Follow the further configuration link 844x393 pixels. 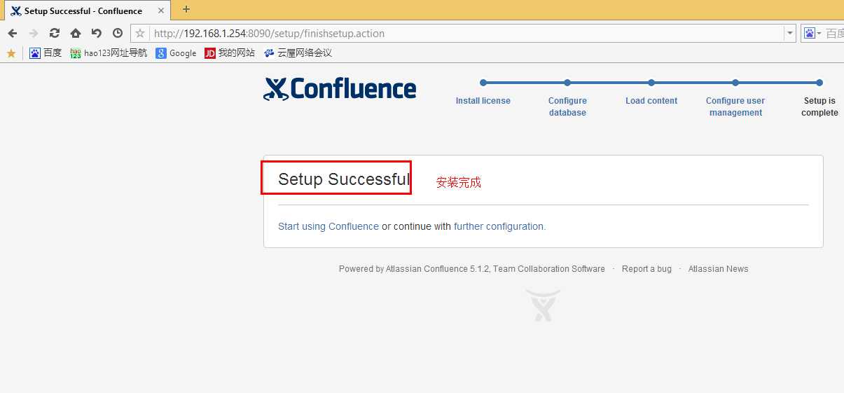499,226
